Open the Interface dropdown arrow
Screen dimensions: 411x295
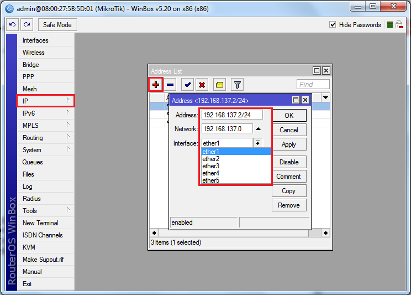coord(257,143)
